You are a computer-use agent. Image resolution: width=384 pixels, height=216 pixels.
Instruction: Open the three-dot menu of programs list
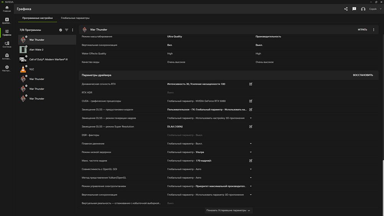pyautogui.click(x=73, y=30)
